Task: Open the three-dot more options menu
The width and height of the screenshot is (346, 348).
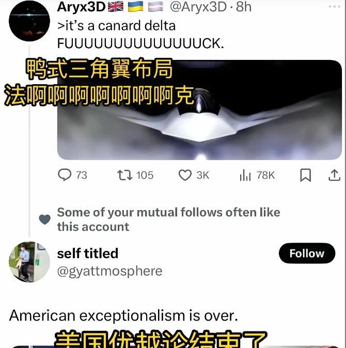Action: 334,7
